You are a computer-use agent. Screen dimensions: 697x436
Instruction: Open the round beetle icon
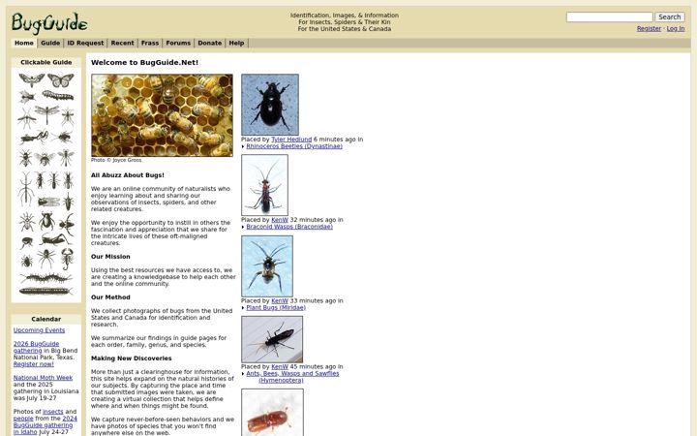pyautogui.click(x=46, y=221)
